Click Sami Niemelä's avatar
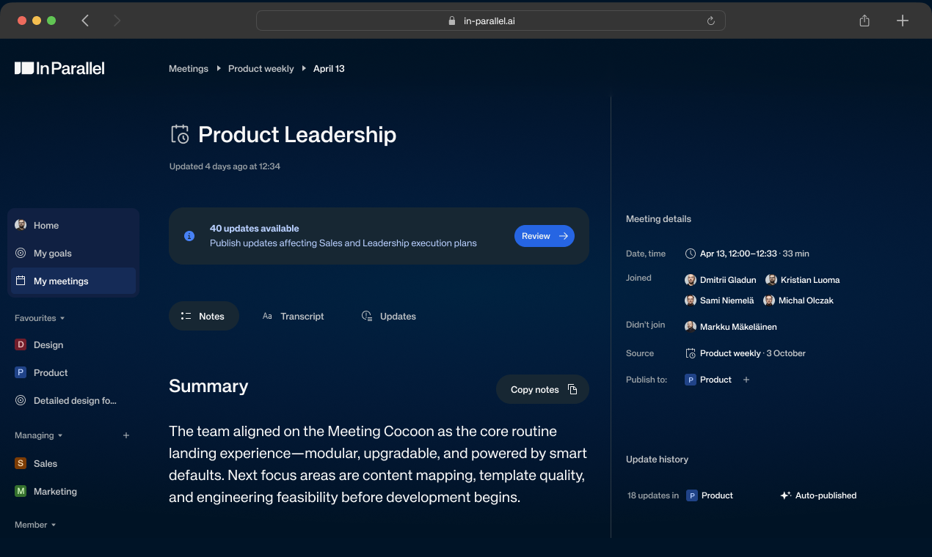Image resolution: width=932 pixels, height=557 pixels. tap(691, 300)
